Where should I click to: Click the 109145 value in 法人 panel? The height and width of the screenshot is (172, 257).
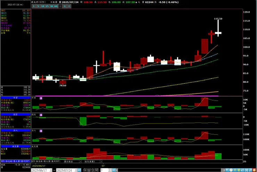(26, 135)
